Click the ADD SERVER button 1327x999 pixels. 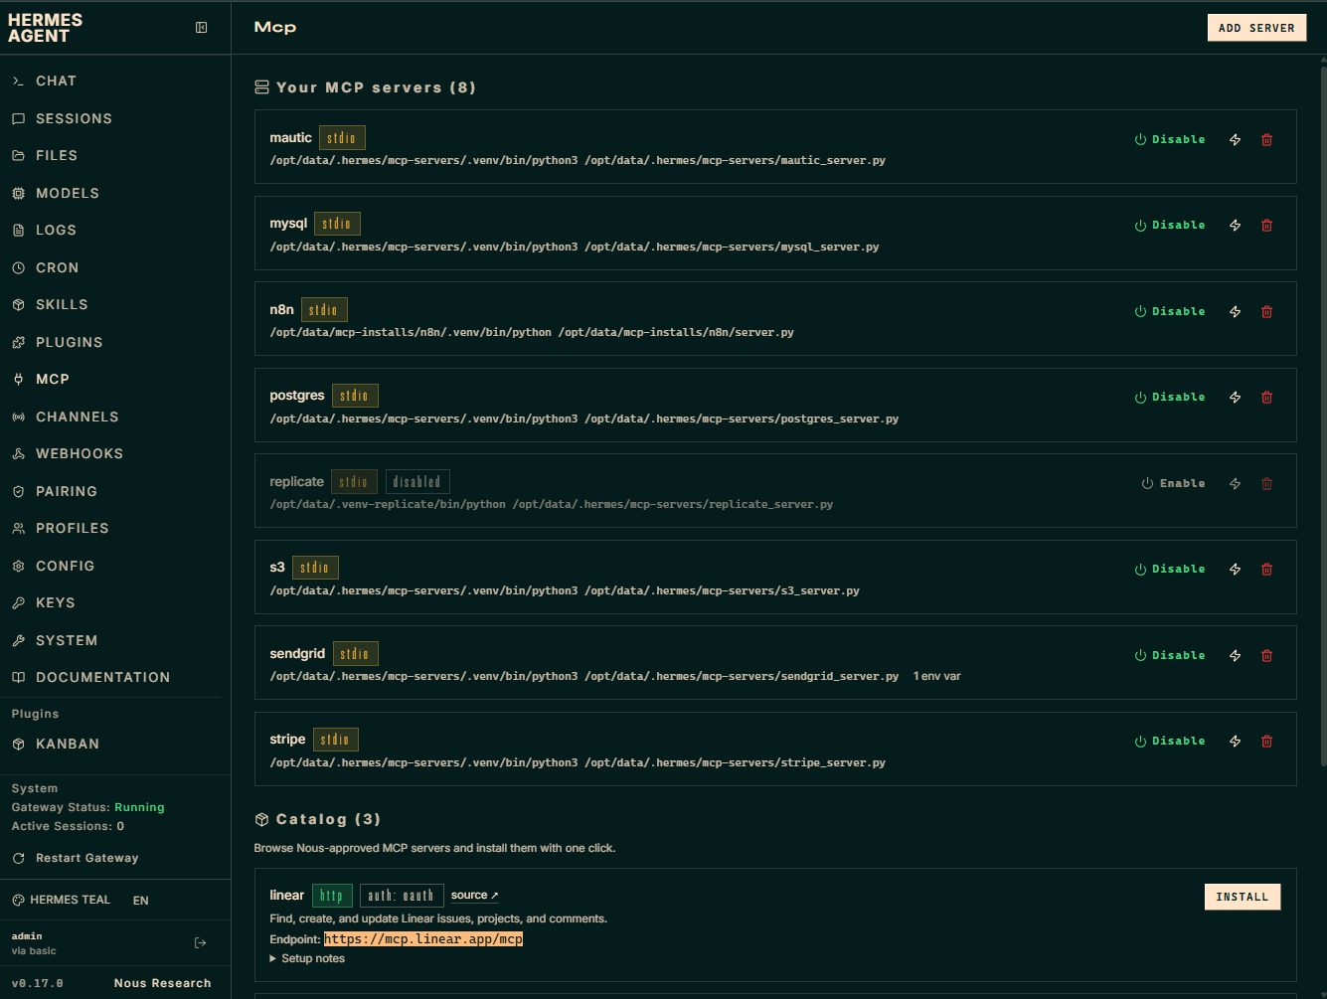tap(1256, 28)
